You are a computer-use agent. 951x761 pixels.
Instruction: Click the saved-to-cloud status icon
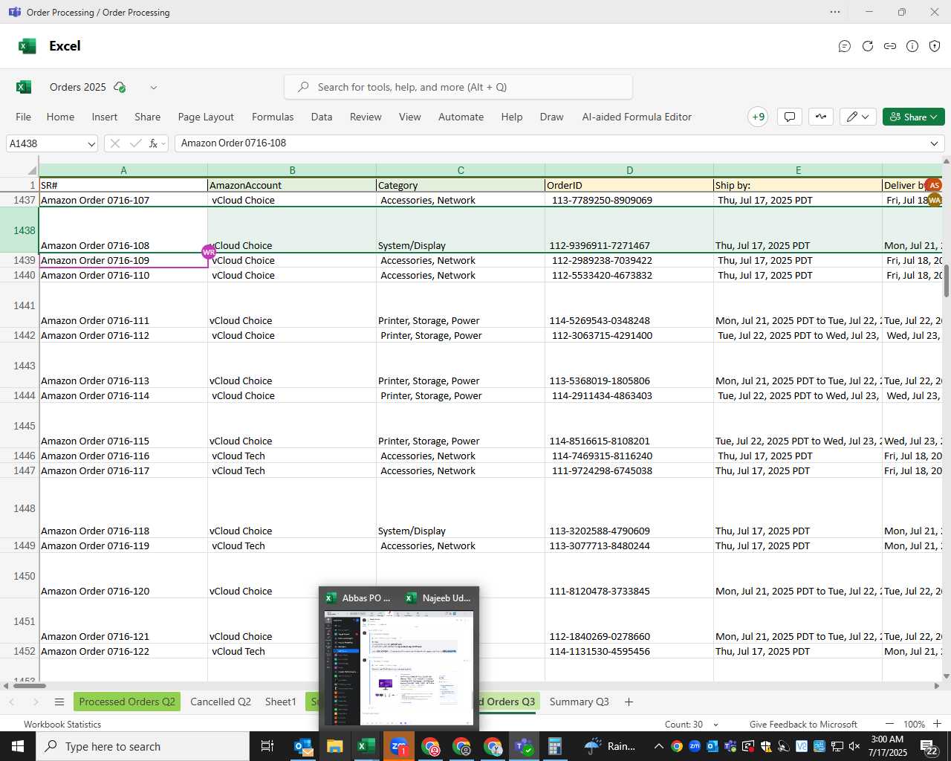(x=120, y=87)
